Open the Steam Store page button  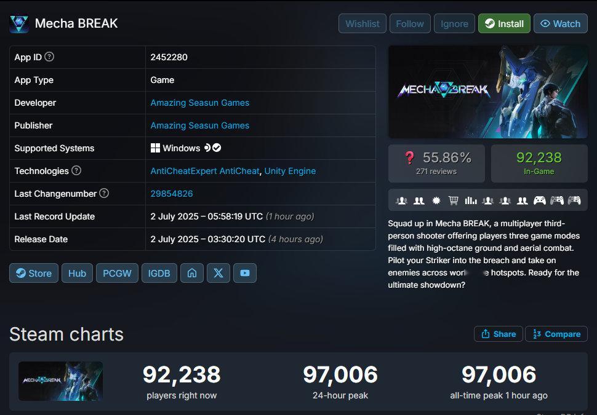[x=34, y=273]
